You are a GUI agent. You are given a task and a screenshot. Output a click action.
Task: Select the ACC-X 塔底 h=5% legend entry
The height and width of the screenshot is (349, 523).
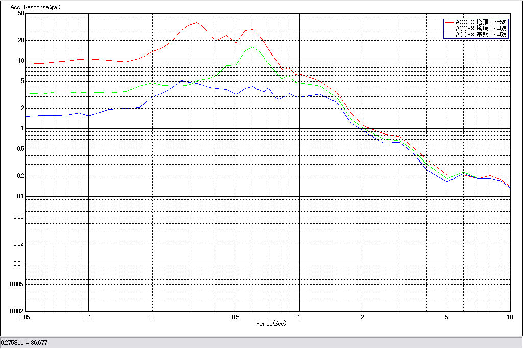tap(481, 29)
